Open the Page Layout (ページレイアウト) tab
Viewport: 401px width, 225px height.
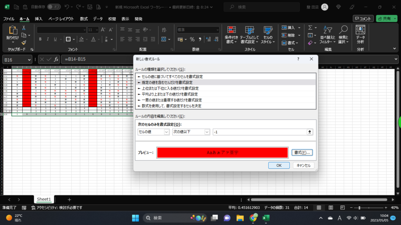pyautogui.click(x=61, y=19)
